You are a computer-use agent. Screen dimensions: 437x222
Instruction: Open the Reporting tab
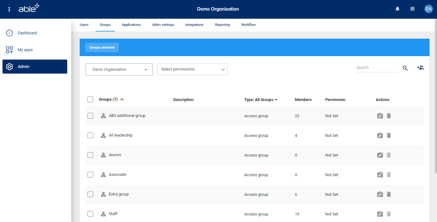[x=222, y=25]
